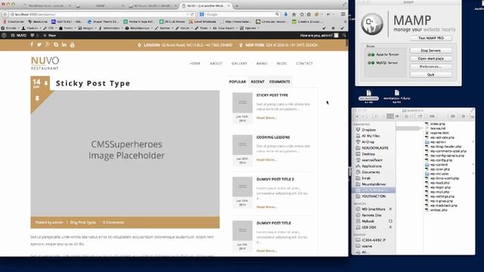Click the WordPress logo in admin bar
The width and height of the screenshot is (484, 272).
coord(4,36)
